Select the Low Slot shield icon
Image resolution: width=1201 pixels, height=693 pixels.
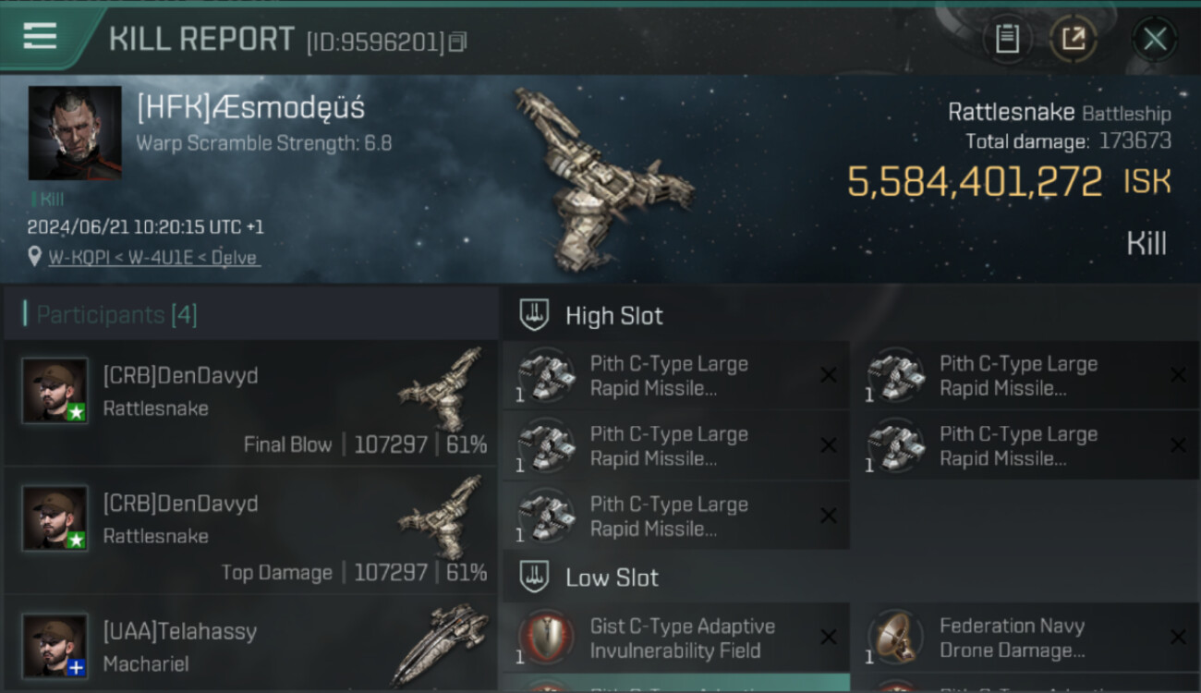(x=534, y=577)
